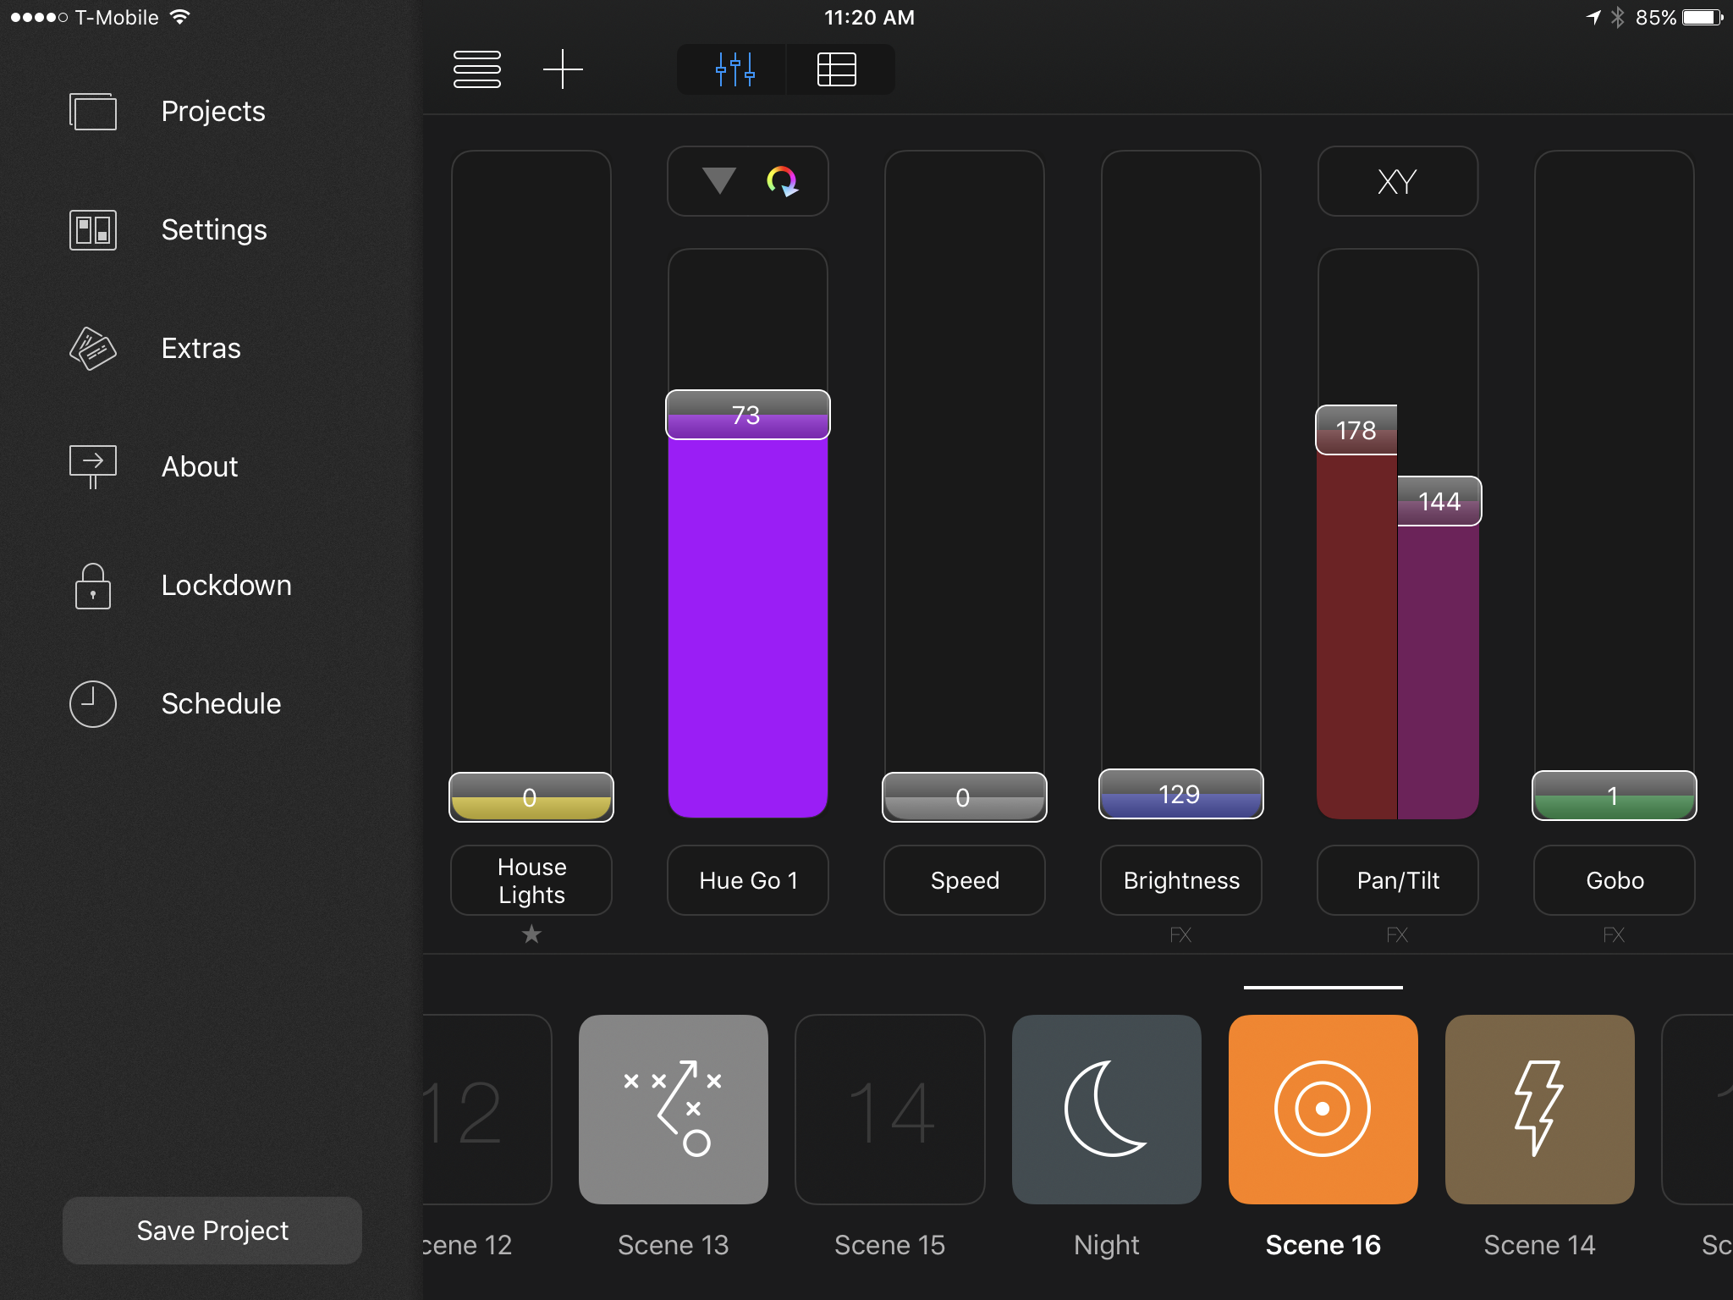1733x1300 pixels.
Task: Open Lockdown menu item
Action: tap(227, 586)
